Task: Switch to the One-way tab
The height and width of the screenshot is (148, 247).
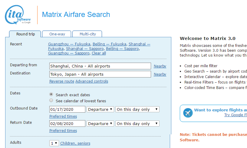Action: (57, 34)
